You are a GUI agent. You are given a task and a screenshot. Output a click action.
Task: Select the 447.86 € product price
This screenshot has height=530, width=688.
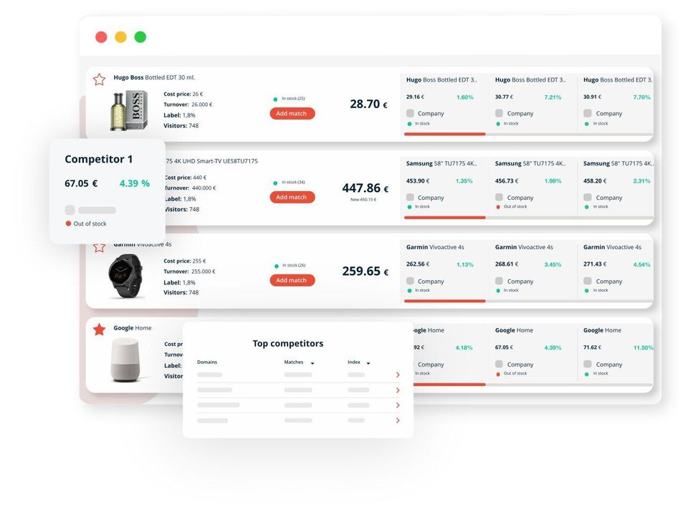pyautogui.click(x=365, y=188)
